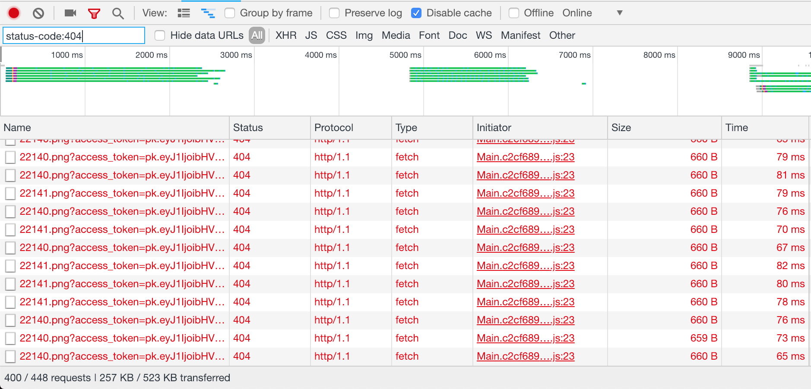Select the waterfall timeline view icon
The image size is (811, 389).
[x=209, y=13]
